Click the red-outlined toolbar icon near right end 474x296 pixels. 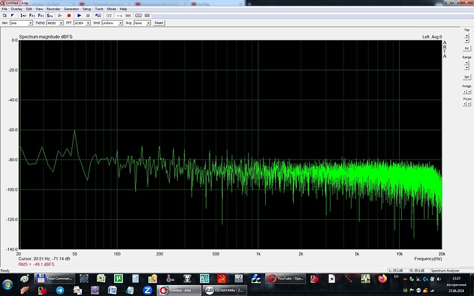(x=139, y=15)
